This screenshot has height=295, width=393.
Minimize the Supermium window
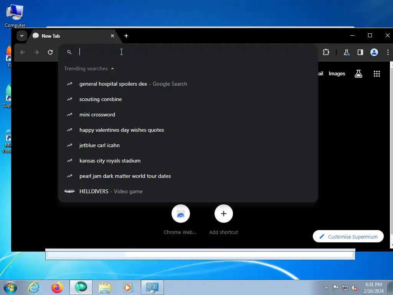pyautogui.click(x=352, y=35)
